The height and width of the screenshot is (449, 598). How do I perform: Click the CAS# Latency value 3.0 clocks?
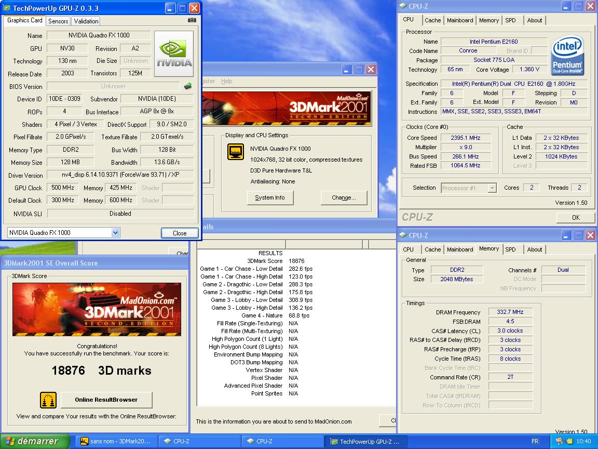510,331
